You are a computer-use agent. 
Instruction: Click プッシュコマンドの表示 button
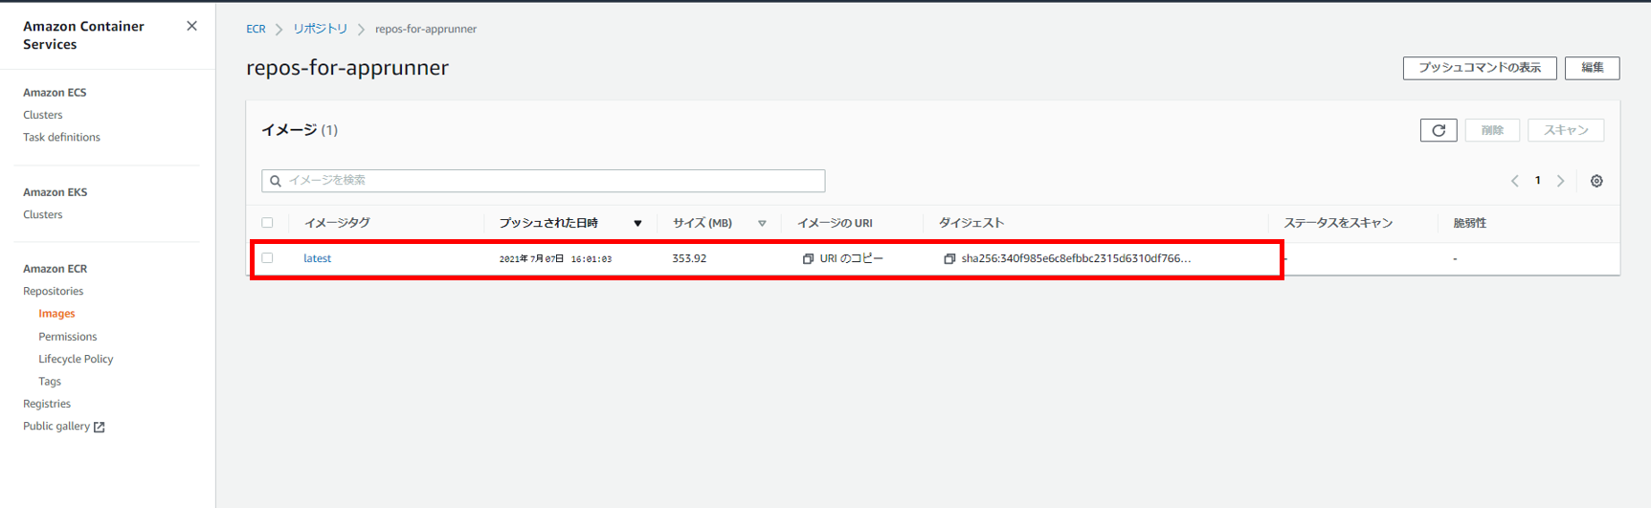[x=1479, y=68]
